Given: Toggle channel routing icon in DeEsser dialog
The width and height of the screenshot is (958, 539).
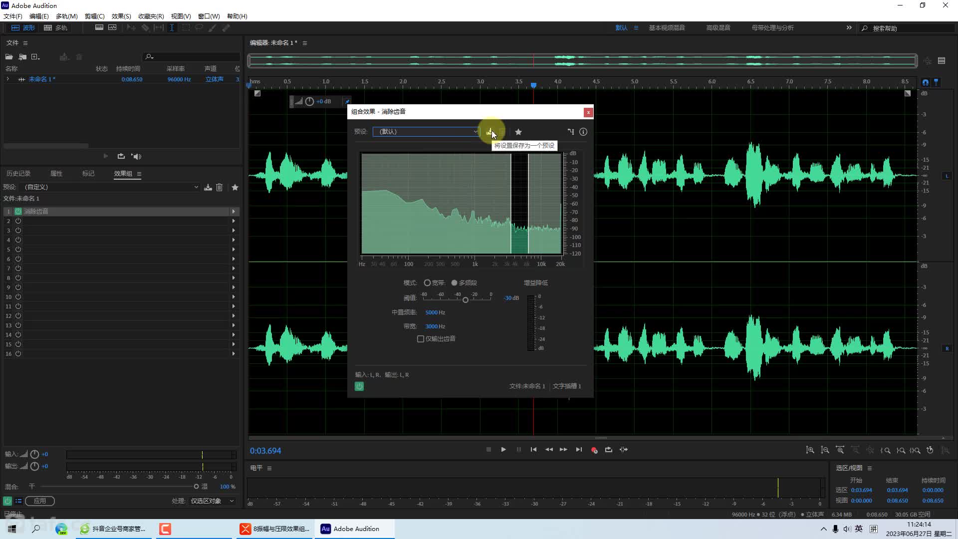Looking at the screenshot, I should click(571, 132).
